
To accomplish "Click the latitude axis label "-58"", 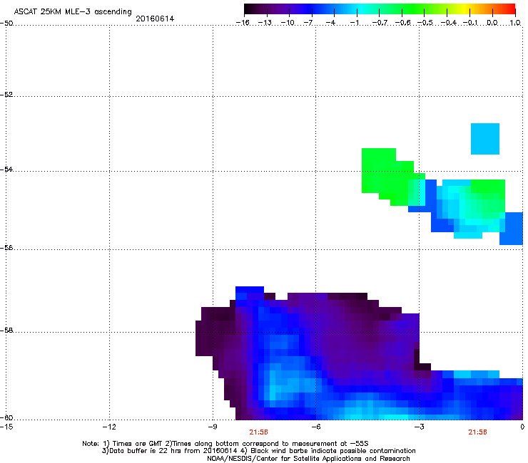I will pyautogui.click(x=6, y=331).
